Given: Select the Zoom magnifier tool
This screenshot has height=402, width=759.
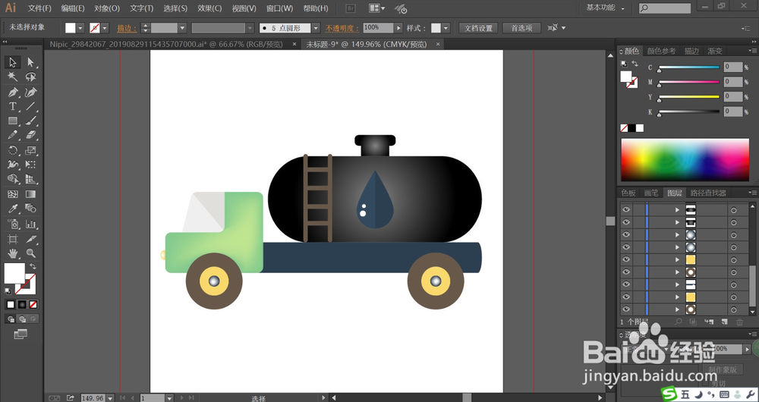Looking at the screenshot, I should [x=30, y=253].
